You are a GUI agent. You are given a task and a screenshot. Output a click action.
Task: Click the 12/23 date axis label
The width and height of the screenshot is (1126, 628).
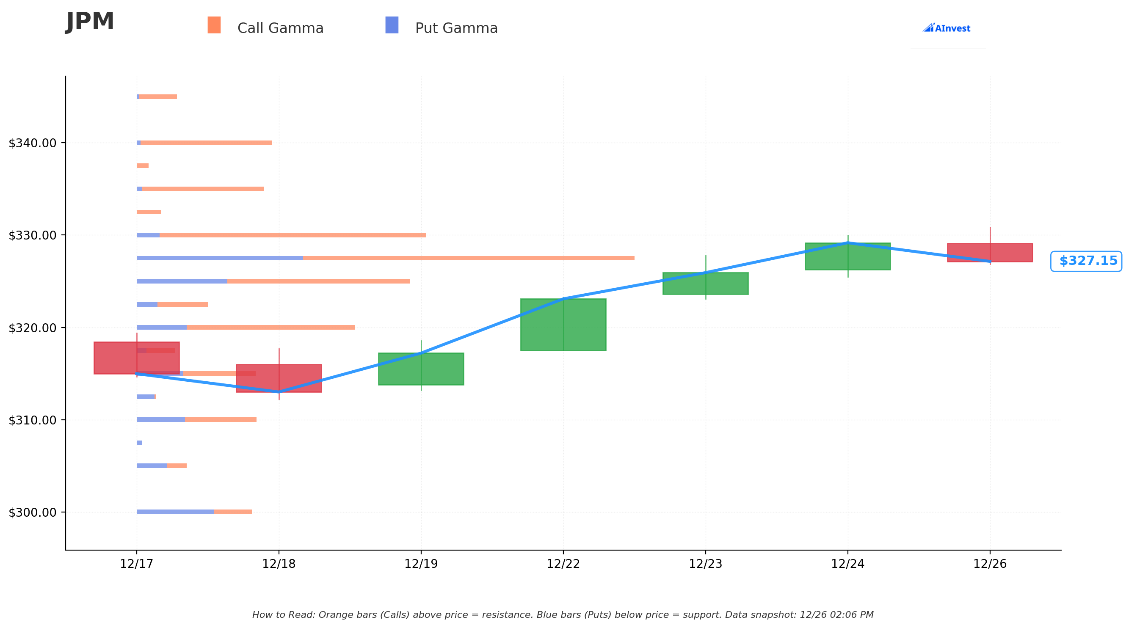click(x=706, y=564)
